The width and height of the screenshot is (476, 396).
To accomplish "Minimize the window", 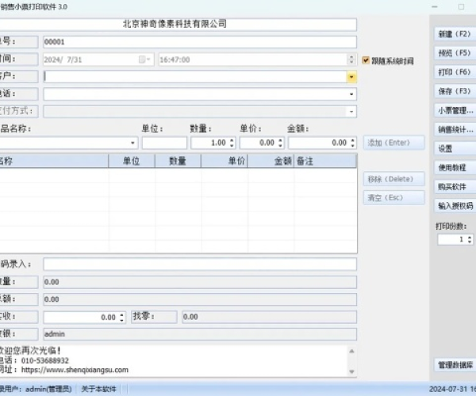I will (435, 6).
